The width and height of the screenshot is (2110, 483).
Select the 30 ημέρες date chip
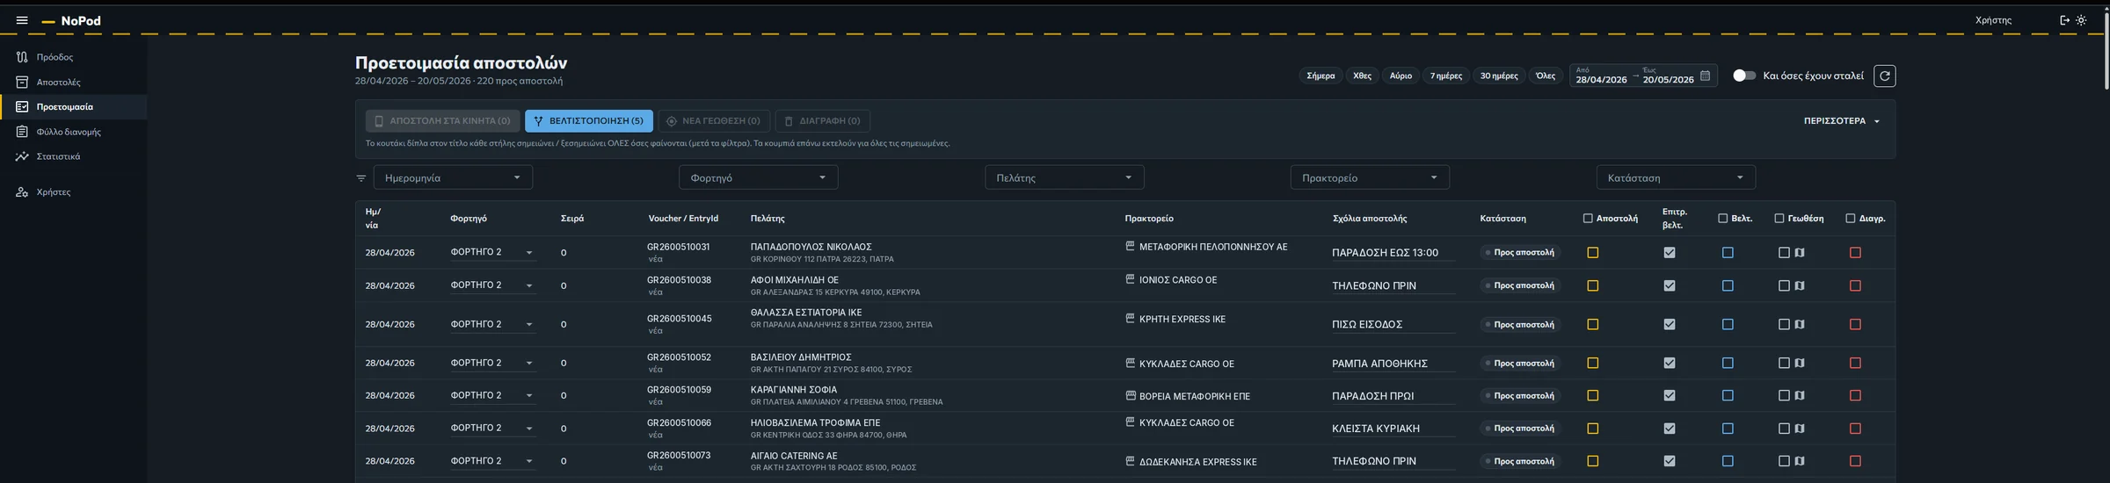[x=1499, y=76]
